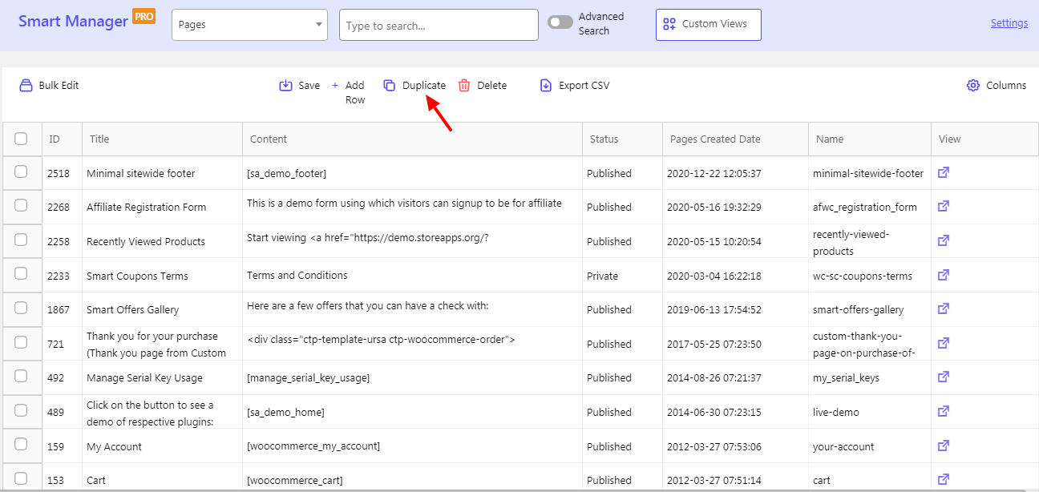Click the Smart Manager logo text

point(74,21)
